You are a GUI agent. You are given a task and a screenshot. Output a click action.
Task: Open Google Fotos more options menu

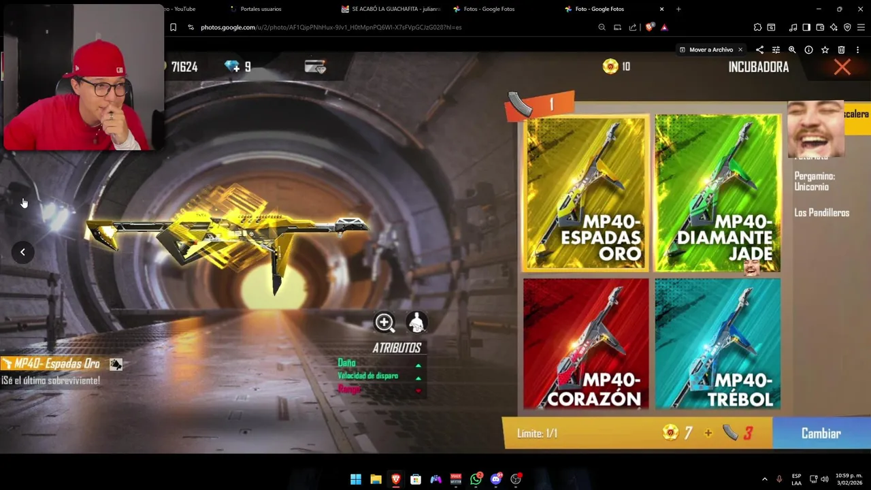[857, 50]
